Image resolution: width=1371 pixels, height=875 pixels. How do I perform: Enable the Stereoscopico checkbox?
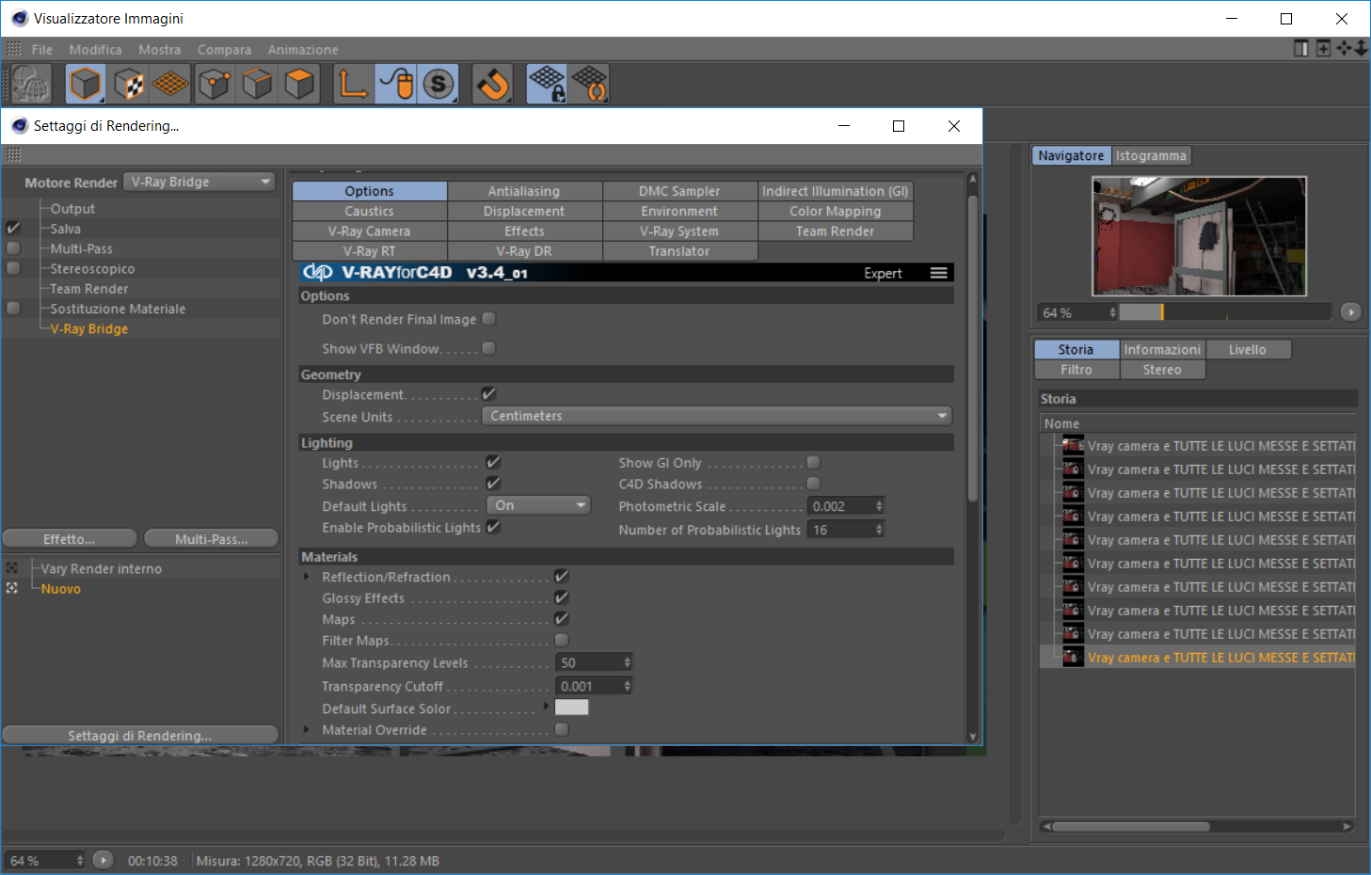[13, 268]
